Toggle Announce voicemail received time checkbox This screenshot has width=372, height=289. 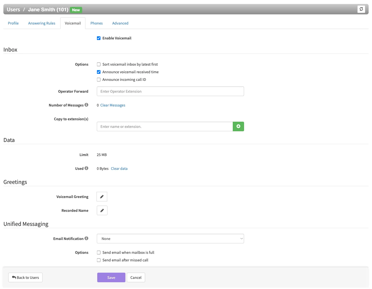99,72
